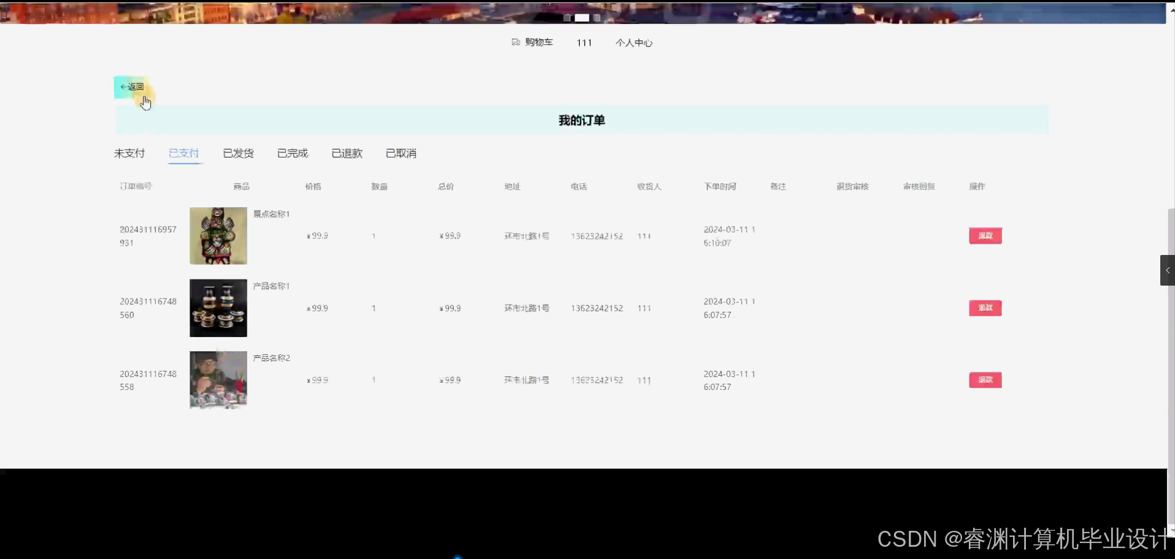Switch to the 未支付 orders tab
Viewport: 1175px width, 559px height.
coord(129,153)
